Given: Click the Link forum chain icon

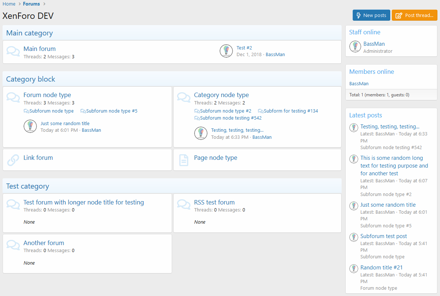Looking at the screenshot, I should tap(13, 160).
